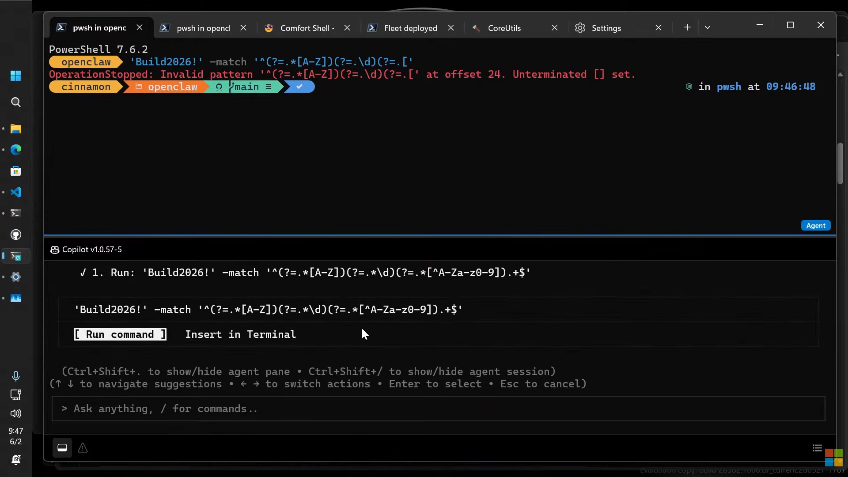Open GitHub Desktop from taskbar

click(x=16, y=235)
